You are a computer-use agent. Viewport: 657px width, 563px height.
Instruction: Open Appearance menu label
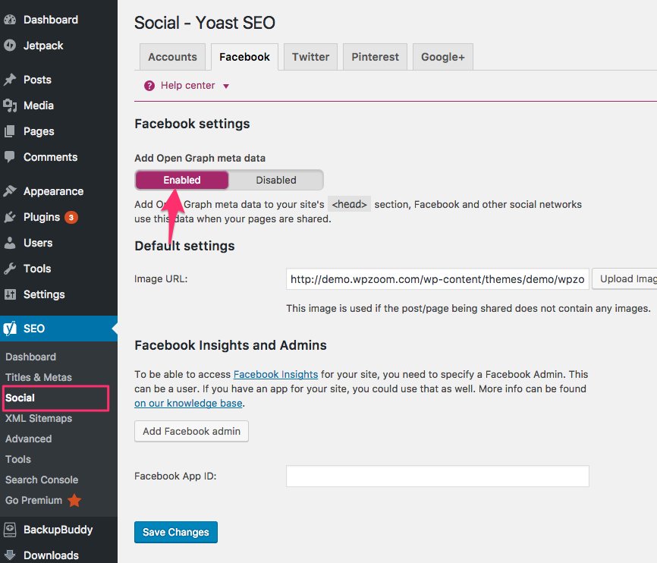54,191
